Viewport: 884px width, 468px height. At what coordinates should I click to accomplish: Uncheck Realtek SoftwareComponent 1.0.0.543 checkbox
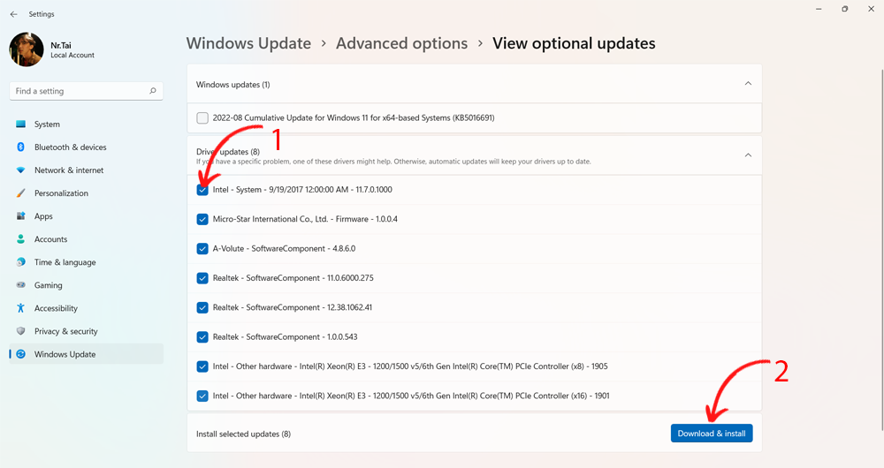click(x=202, y=336)
